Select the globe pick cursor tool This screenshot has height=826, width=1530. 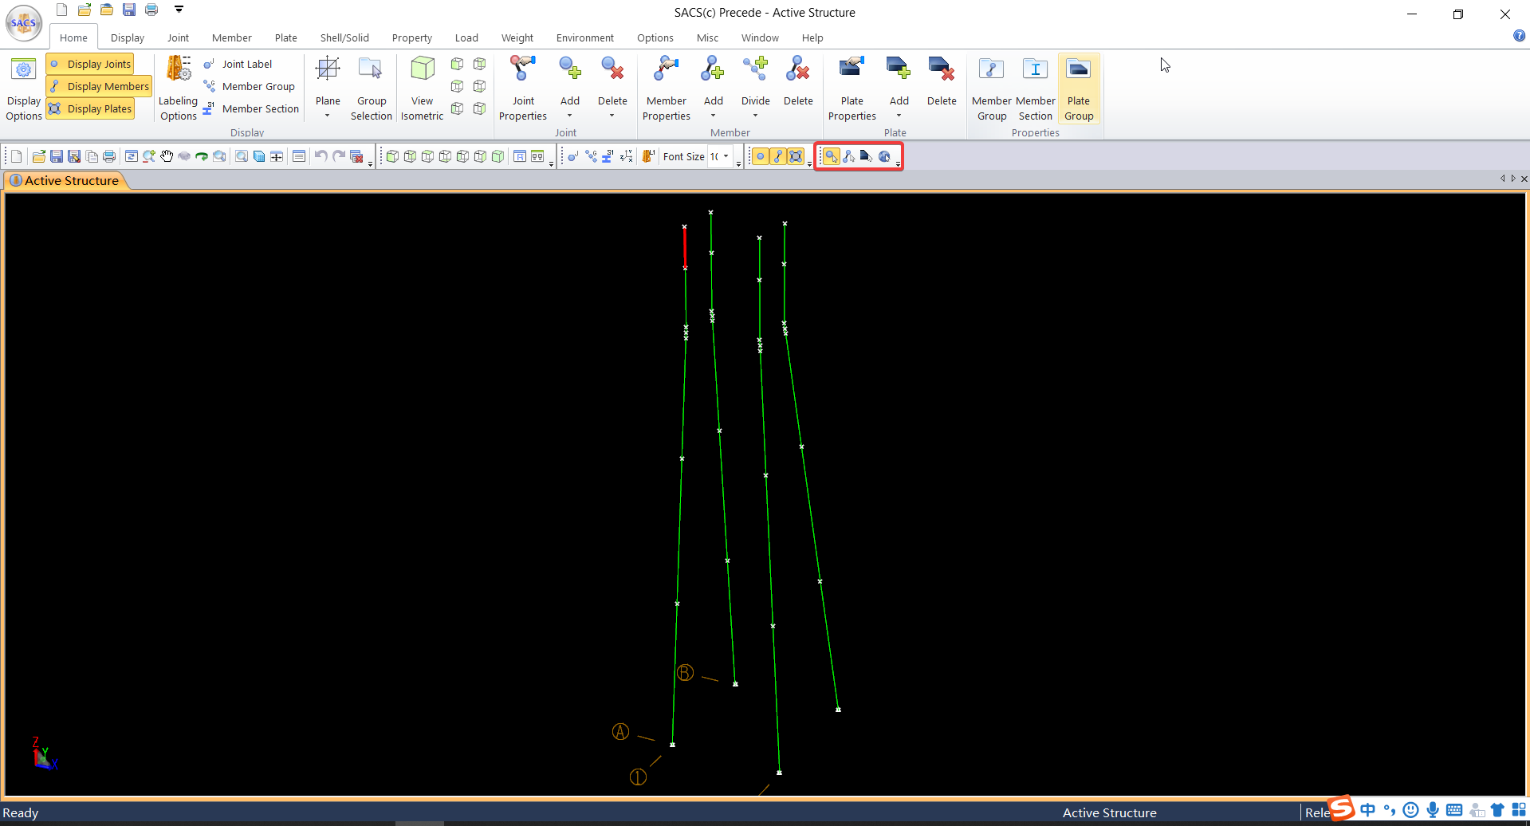[884, 156]
